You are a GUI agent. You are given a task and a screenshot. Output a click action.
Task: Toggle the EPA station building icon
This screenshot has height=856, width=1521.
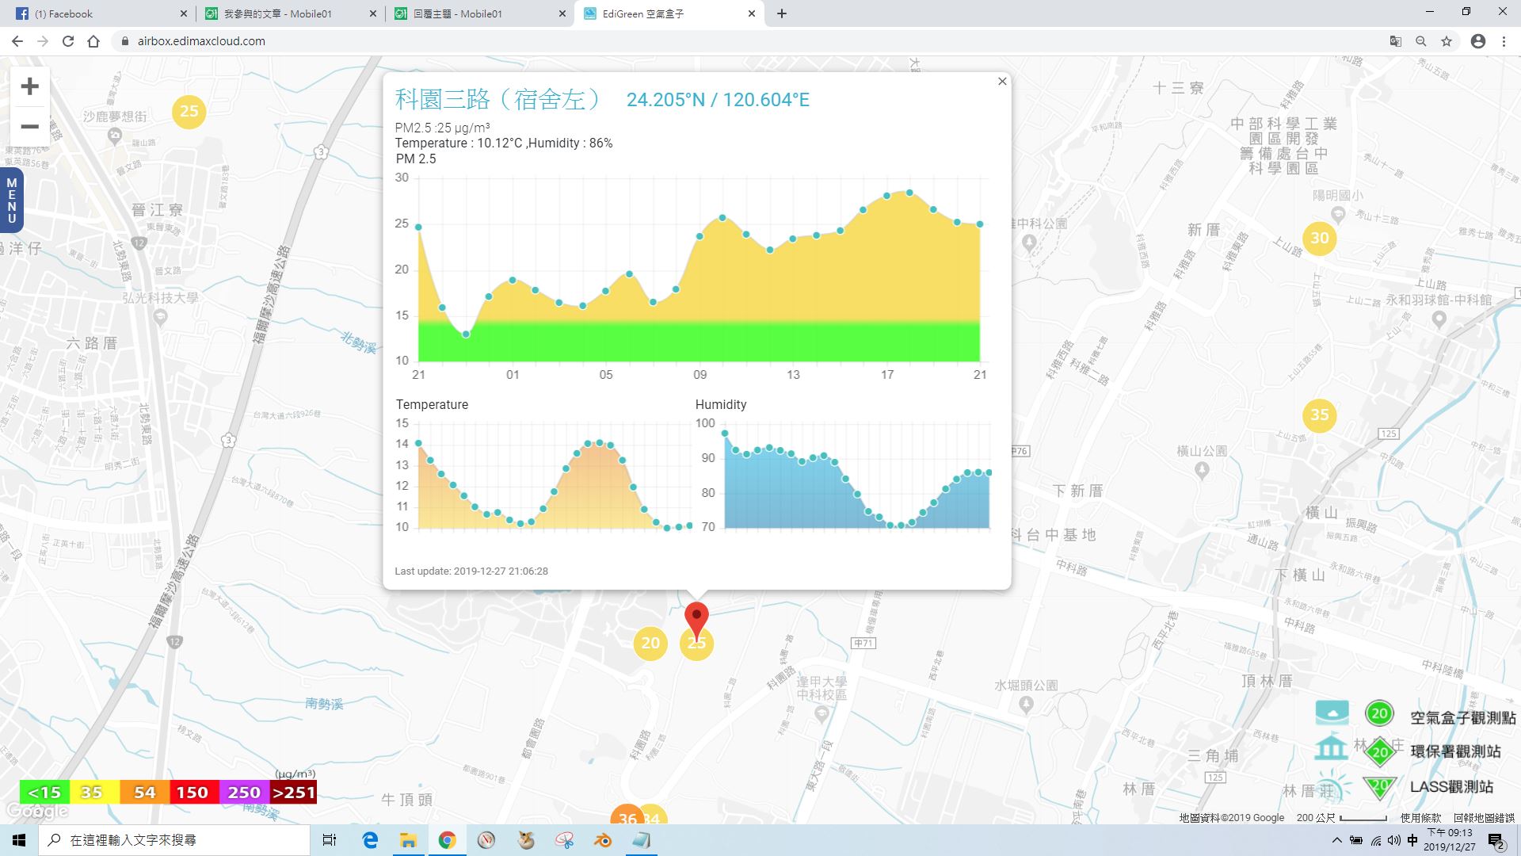[1331, 748]
